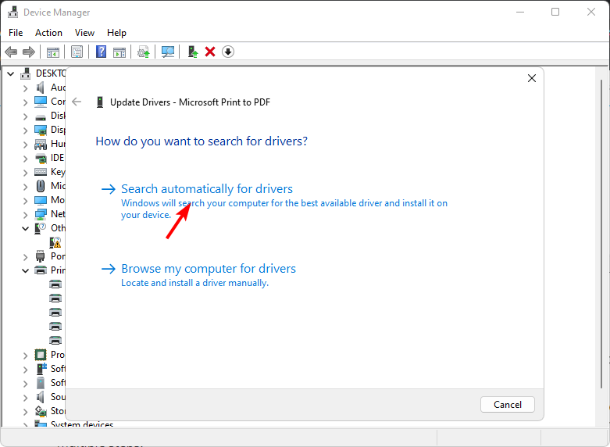
Task: Click the Cancel button in Update Drivers dialog
Action: click(508, 405)
